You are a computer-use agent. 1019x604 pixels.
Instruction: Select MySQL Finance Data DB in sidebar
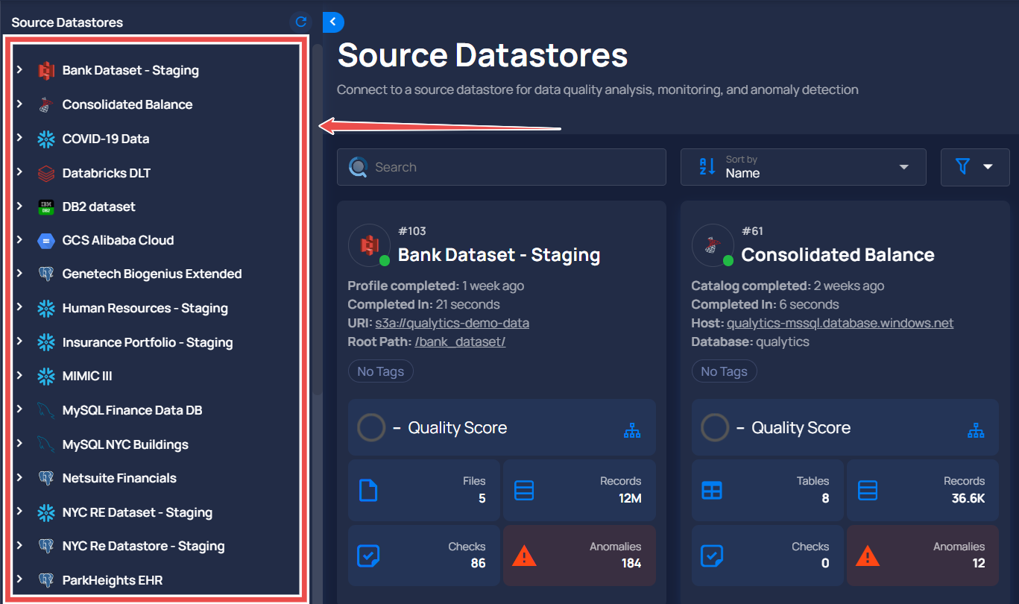coord(132,410)
